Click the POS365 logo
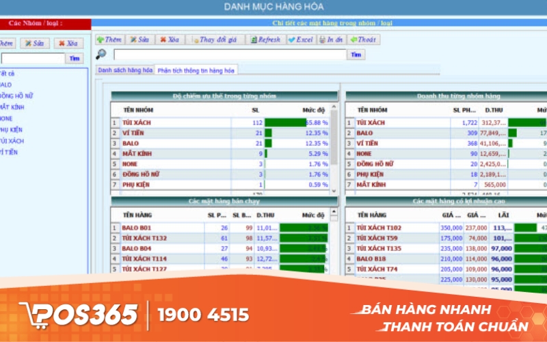The width and height of the screenshot is (547, 342). [79, 315]
